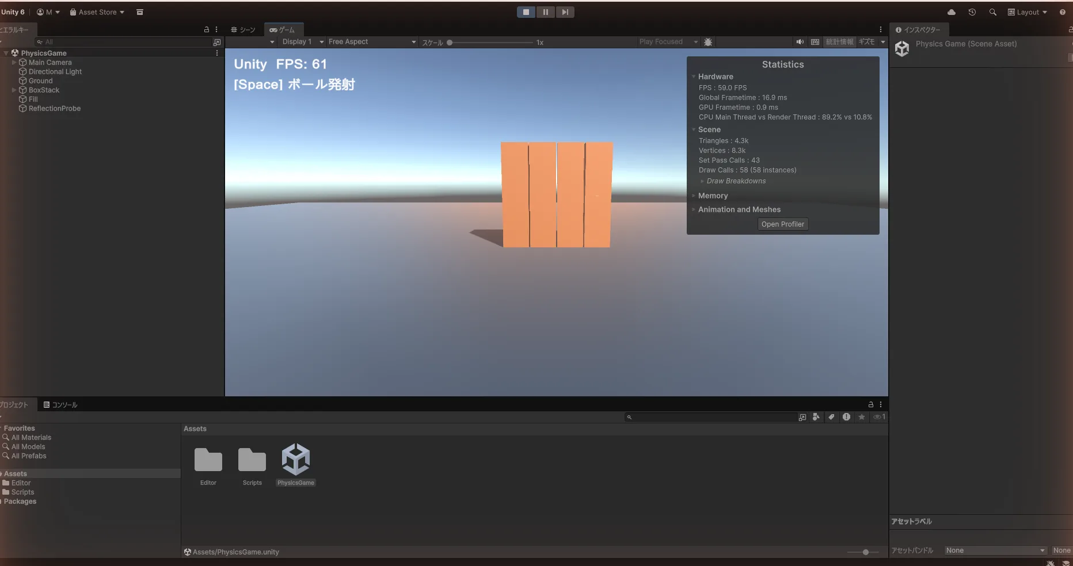Filter Project assets by label tag icon
This screenshot has width=1073, height=566.
tap(831, 417)
